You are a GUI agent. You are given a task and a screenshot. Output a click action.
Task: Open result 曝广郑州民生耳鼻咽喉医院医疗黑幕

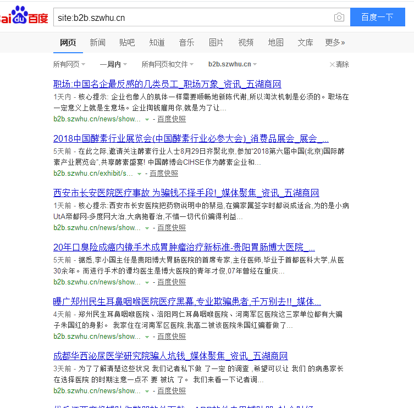point(187,301)
